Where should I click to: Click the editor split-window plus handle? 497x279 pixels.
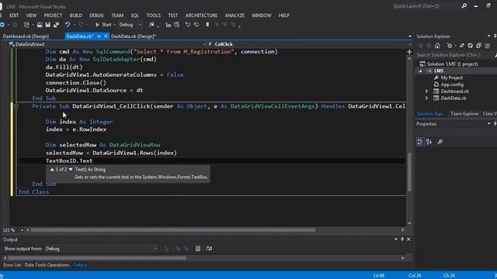tap(409, 52)
